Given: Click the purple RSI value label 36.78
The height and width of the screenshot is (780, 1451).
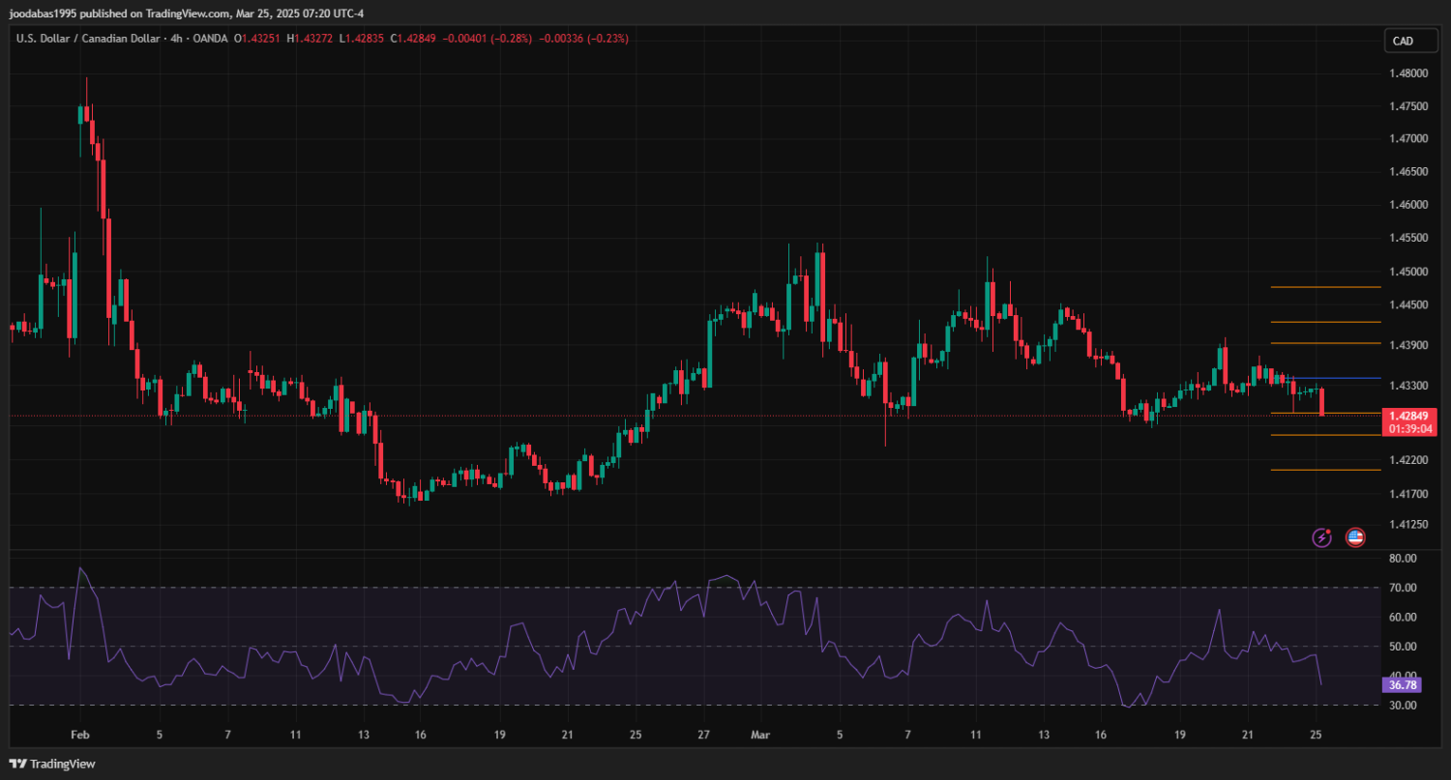Looking at the screenshot, I should click(1402, 684).
